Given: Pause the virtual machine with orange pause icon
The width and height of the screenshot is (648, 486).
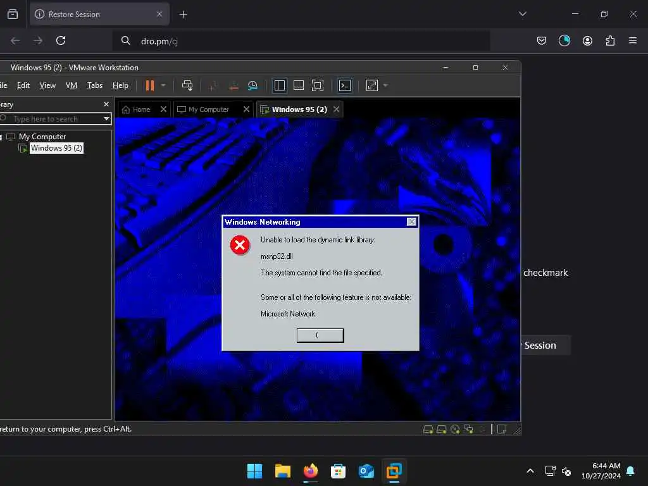Looking at the screenshot, I should coord(149,85).
